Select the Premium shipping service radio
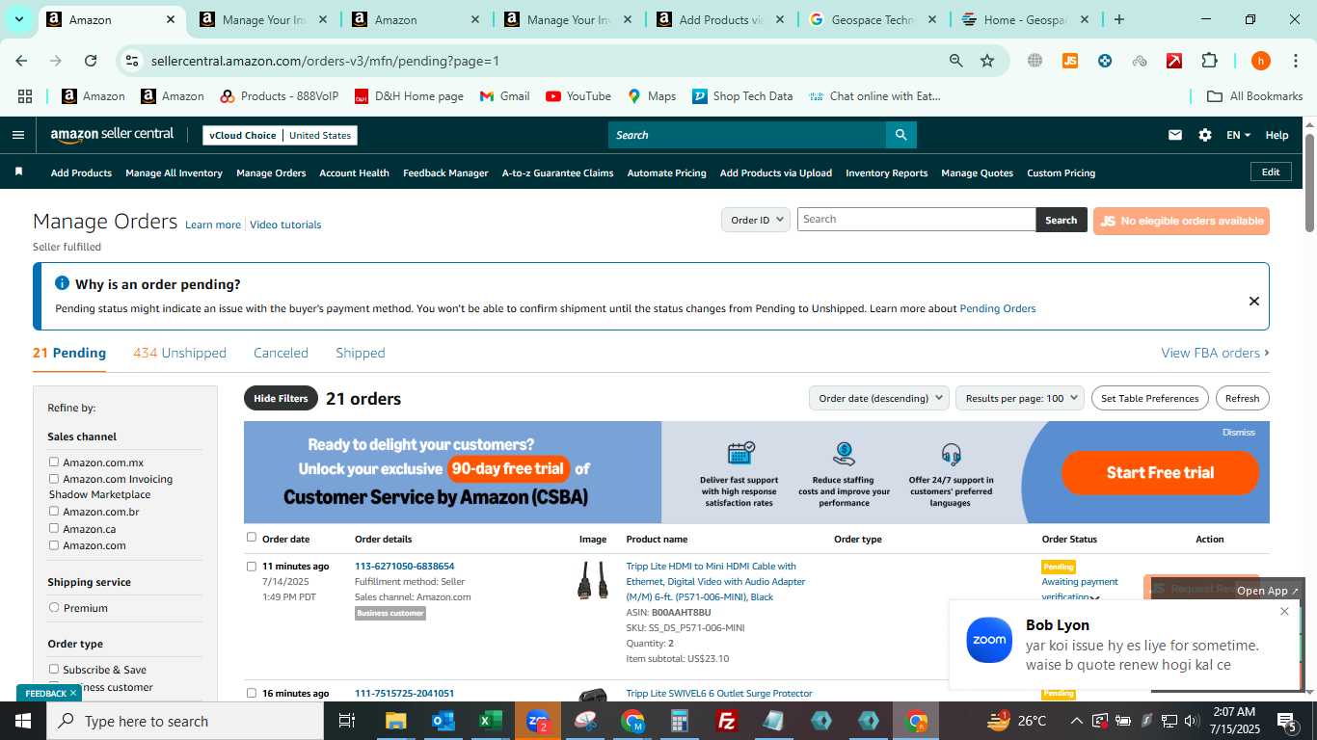Screen dimensions: 1317x740 click(x=54, y=607)
